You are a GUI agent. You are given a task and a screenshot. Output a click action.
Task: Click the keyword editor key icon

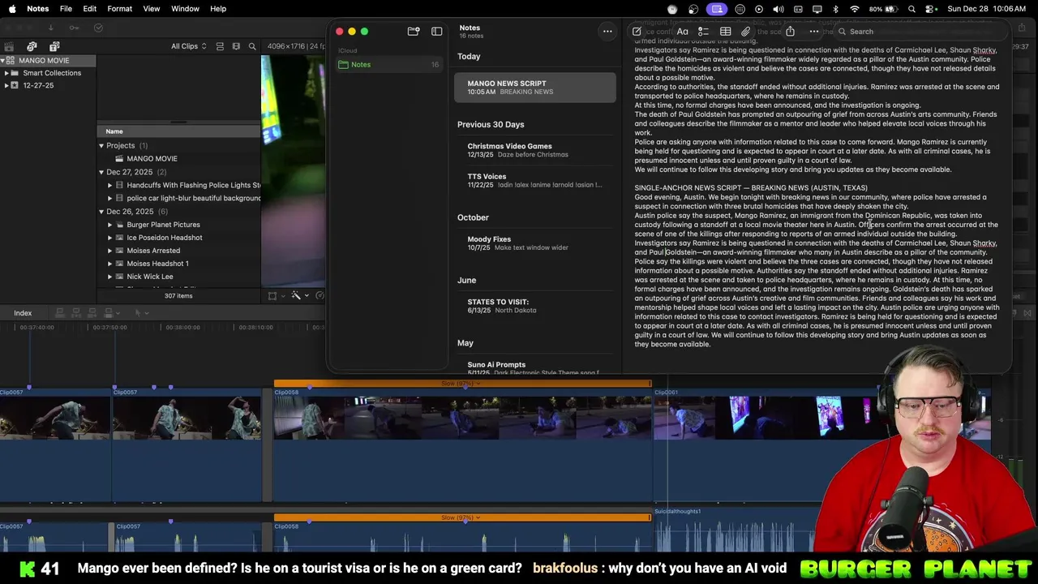tap(74, 28)
